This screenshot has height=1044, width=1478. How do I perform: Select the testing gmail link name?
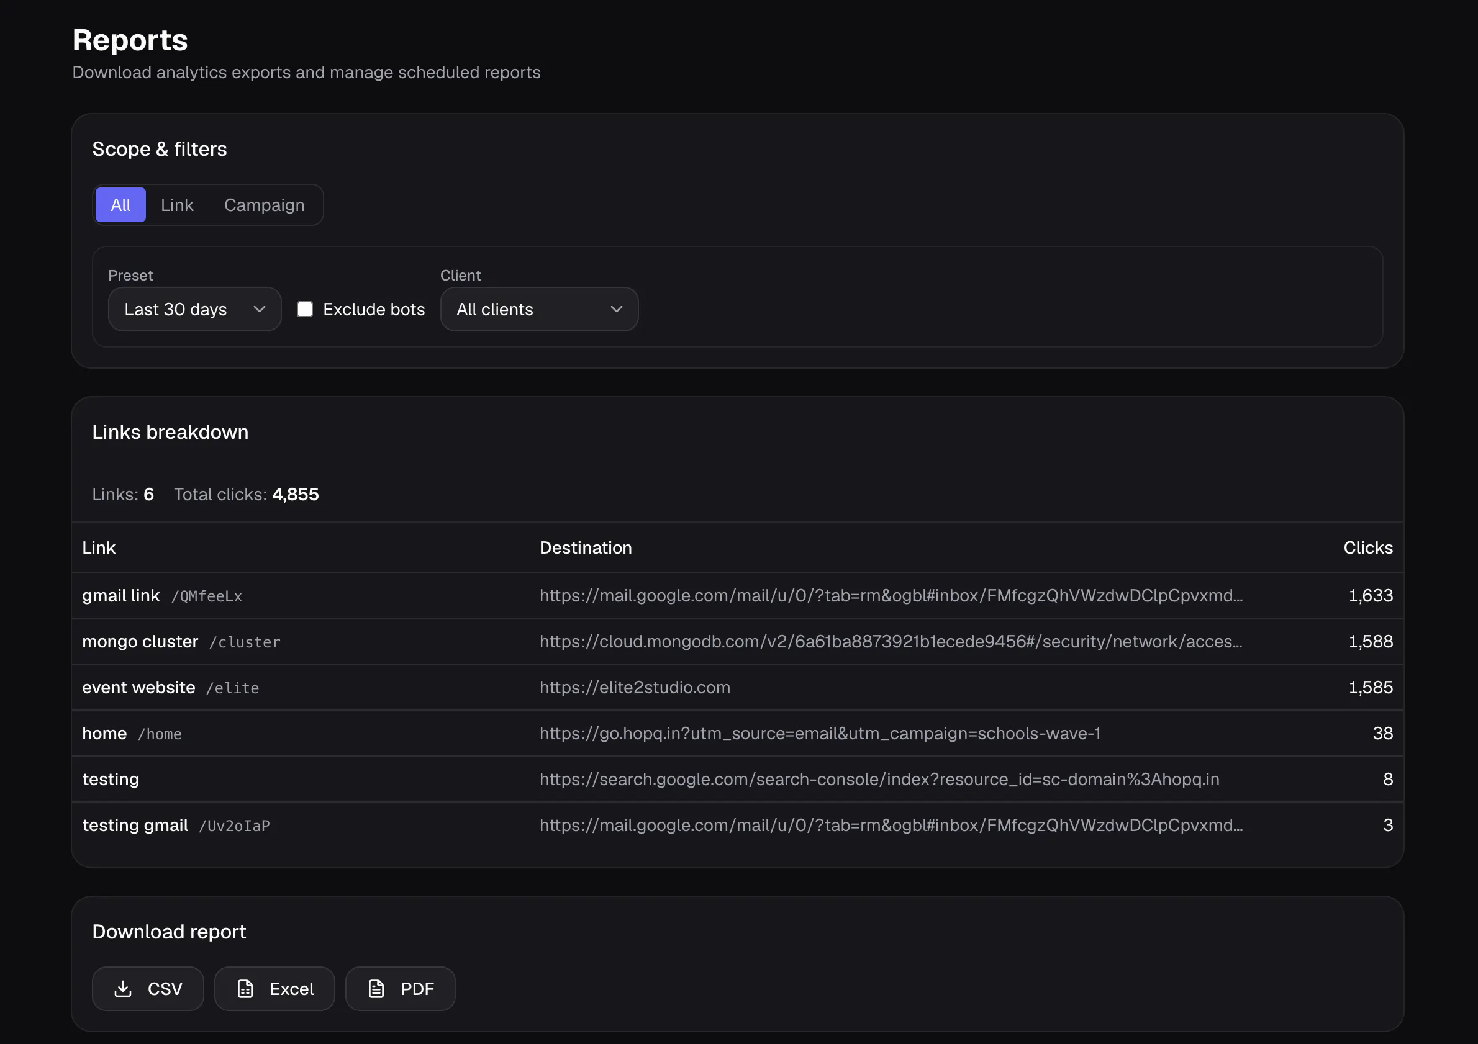click(135, 826)
